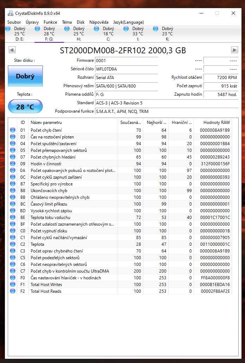Open the Téma menu

tap(67, 22)
